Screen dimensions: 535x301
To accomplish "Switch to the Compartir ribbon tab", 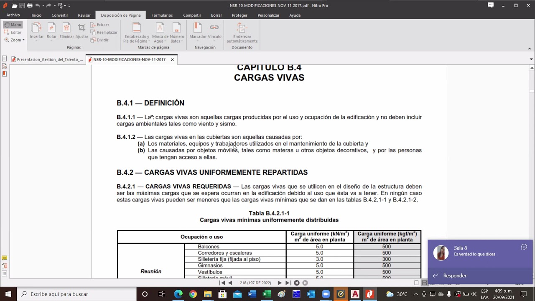I will pyautogui.click(x=192, y=15).
